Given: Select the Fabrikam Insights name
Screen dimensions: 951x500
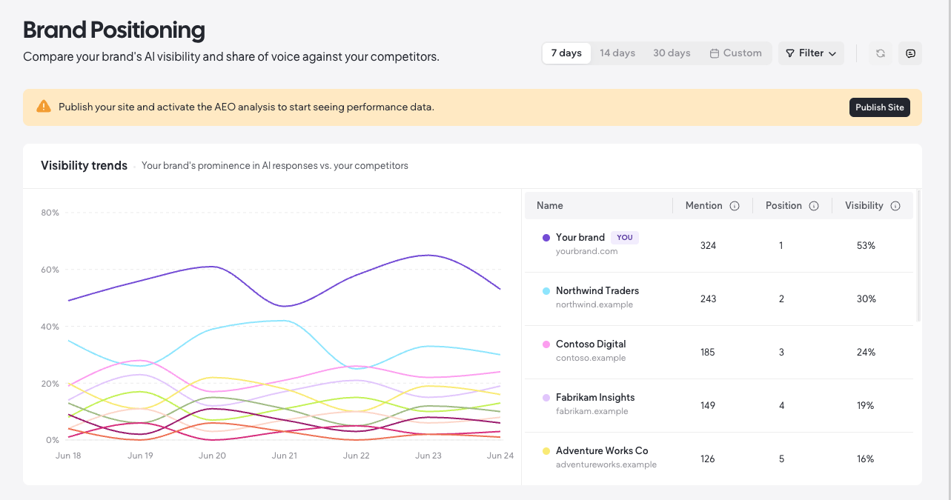Looking at the screenshot, I should point(595,398).
